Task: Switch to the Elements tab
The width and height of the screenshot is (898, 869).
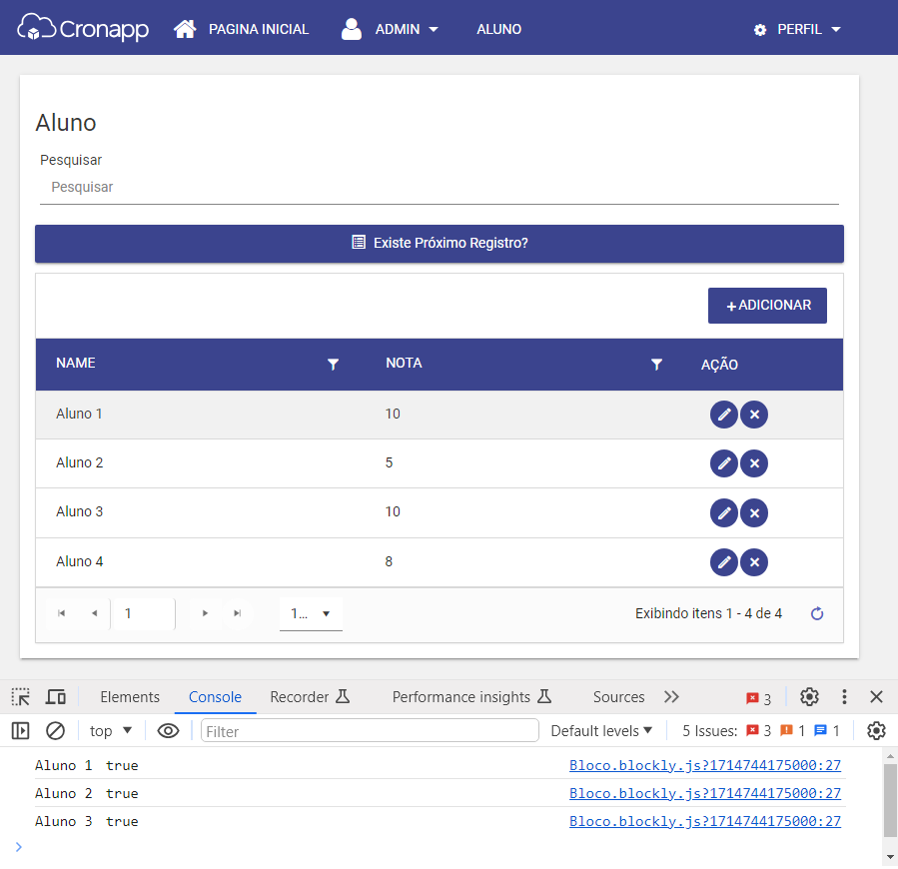Action: tap(130, 697)
